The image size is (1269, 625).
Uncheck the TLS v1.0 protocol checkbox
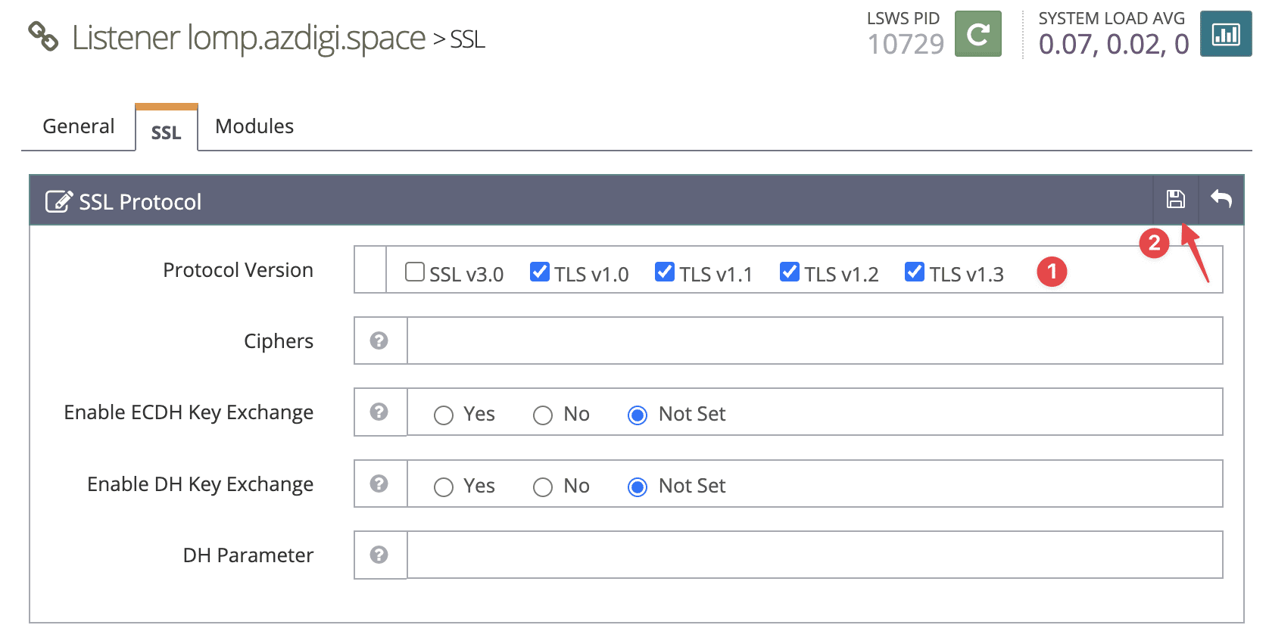[540, 272]
